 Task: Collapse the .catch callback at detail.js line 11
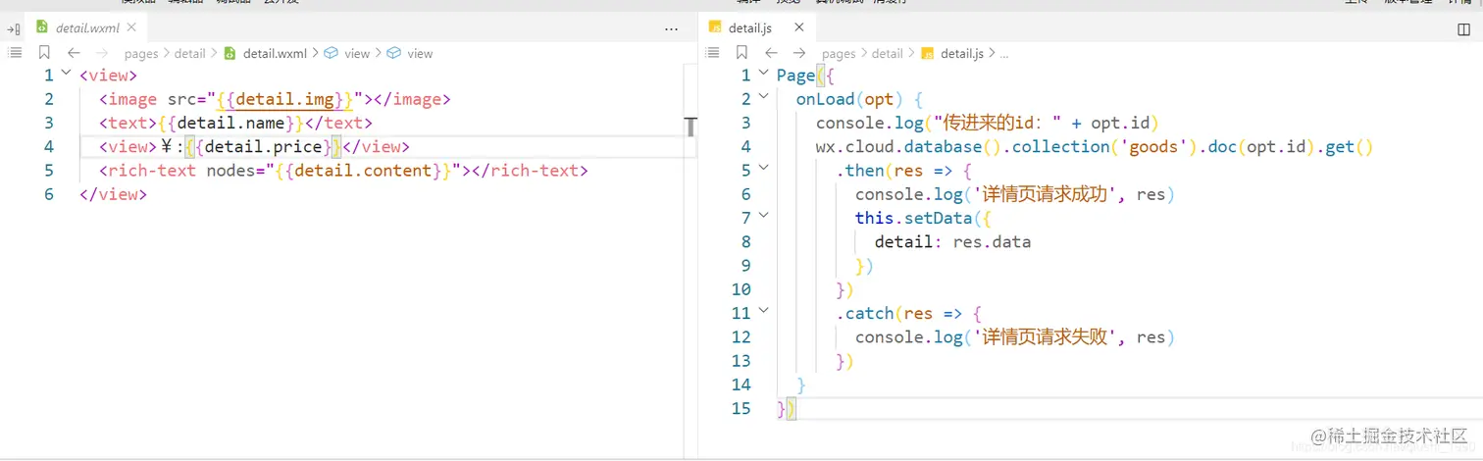[764, 311]
